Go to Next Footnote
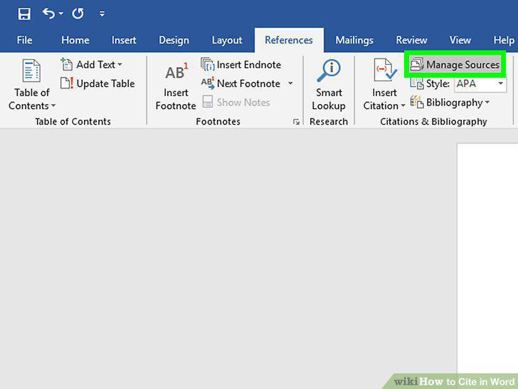518x389 pixels. 248,83
